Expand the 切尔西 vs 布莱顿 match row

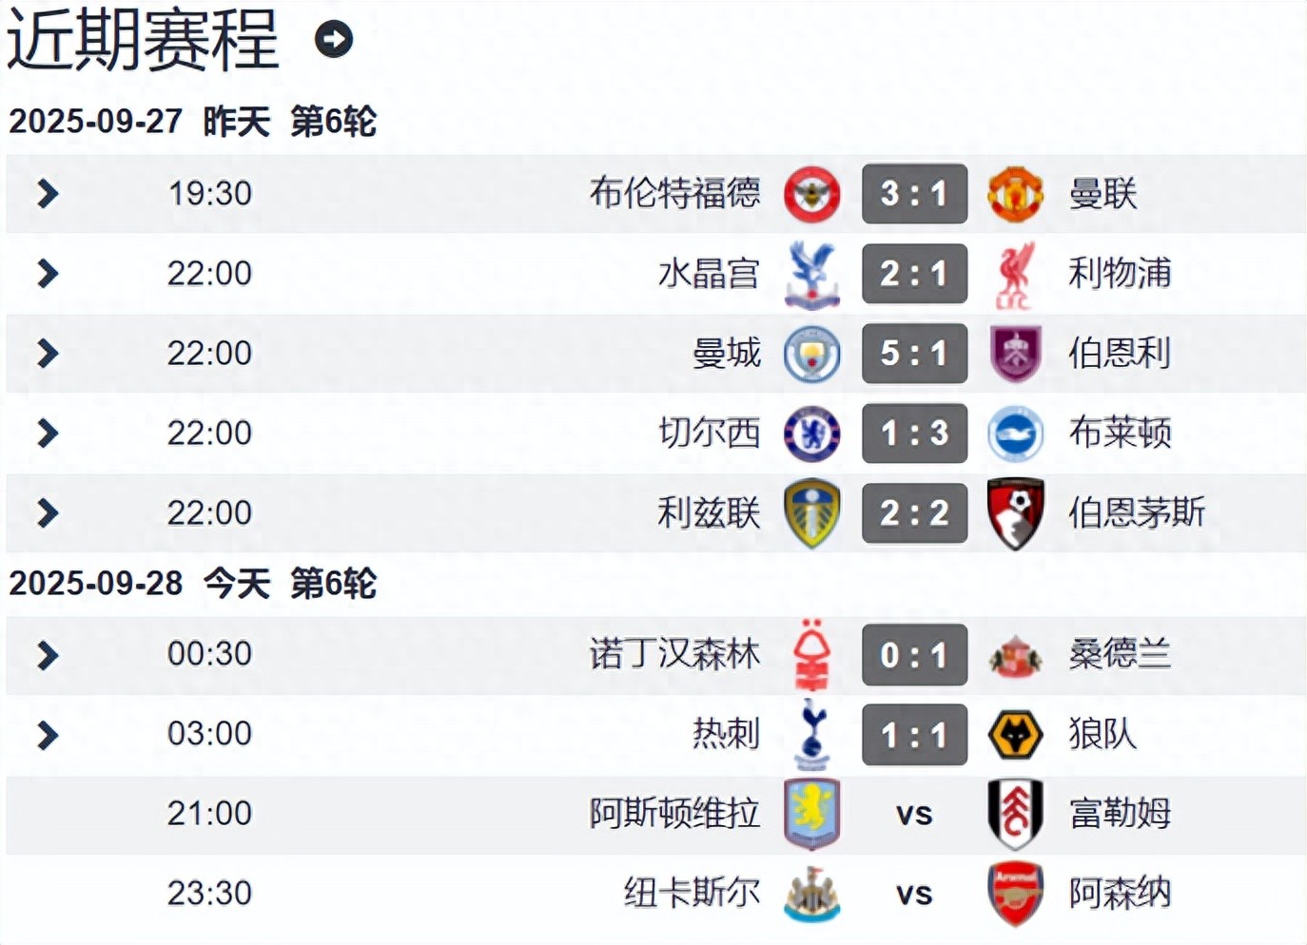48,434
